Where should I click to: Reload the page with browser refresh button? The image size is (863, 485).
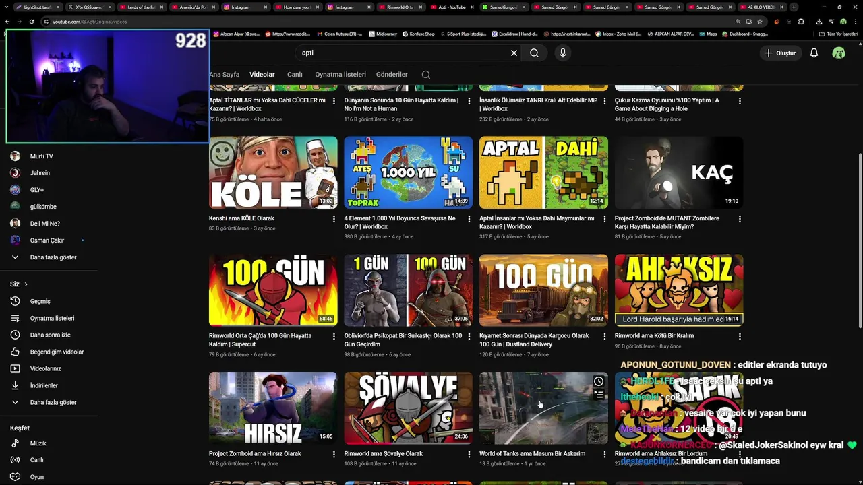[x=32, y=22]
